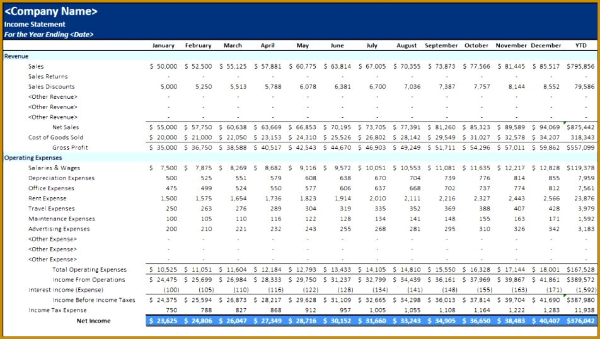Select the Operating Expenses section header

pos(33,158)
